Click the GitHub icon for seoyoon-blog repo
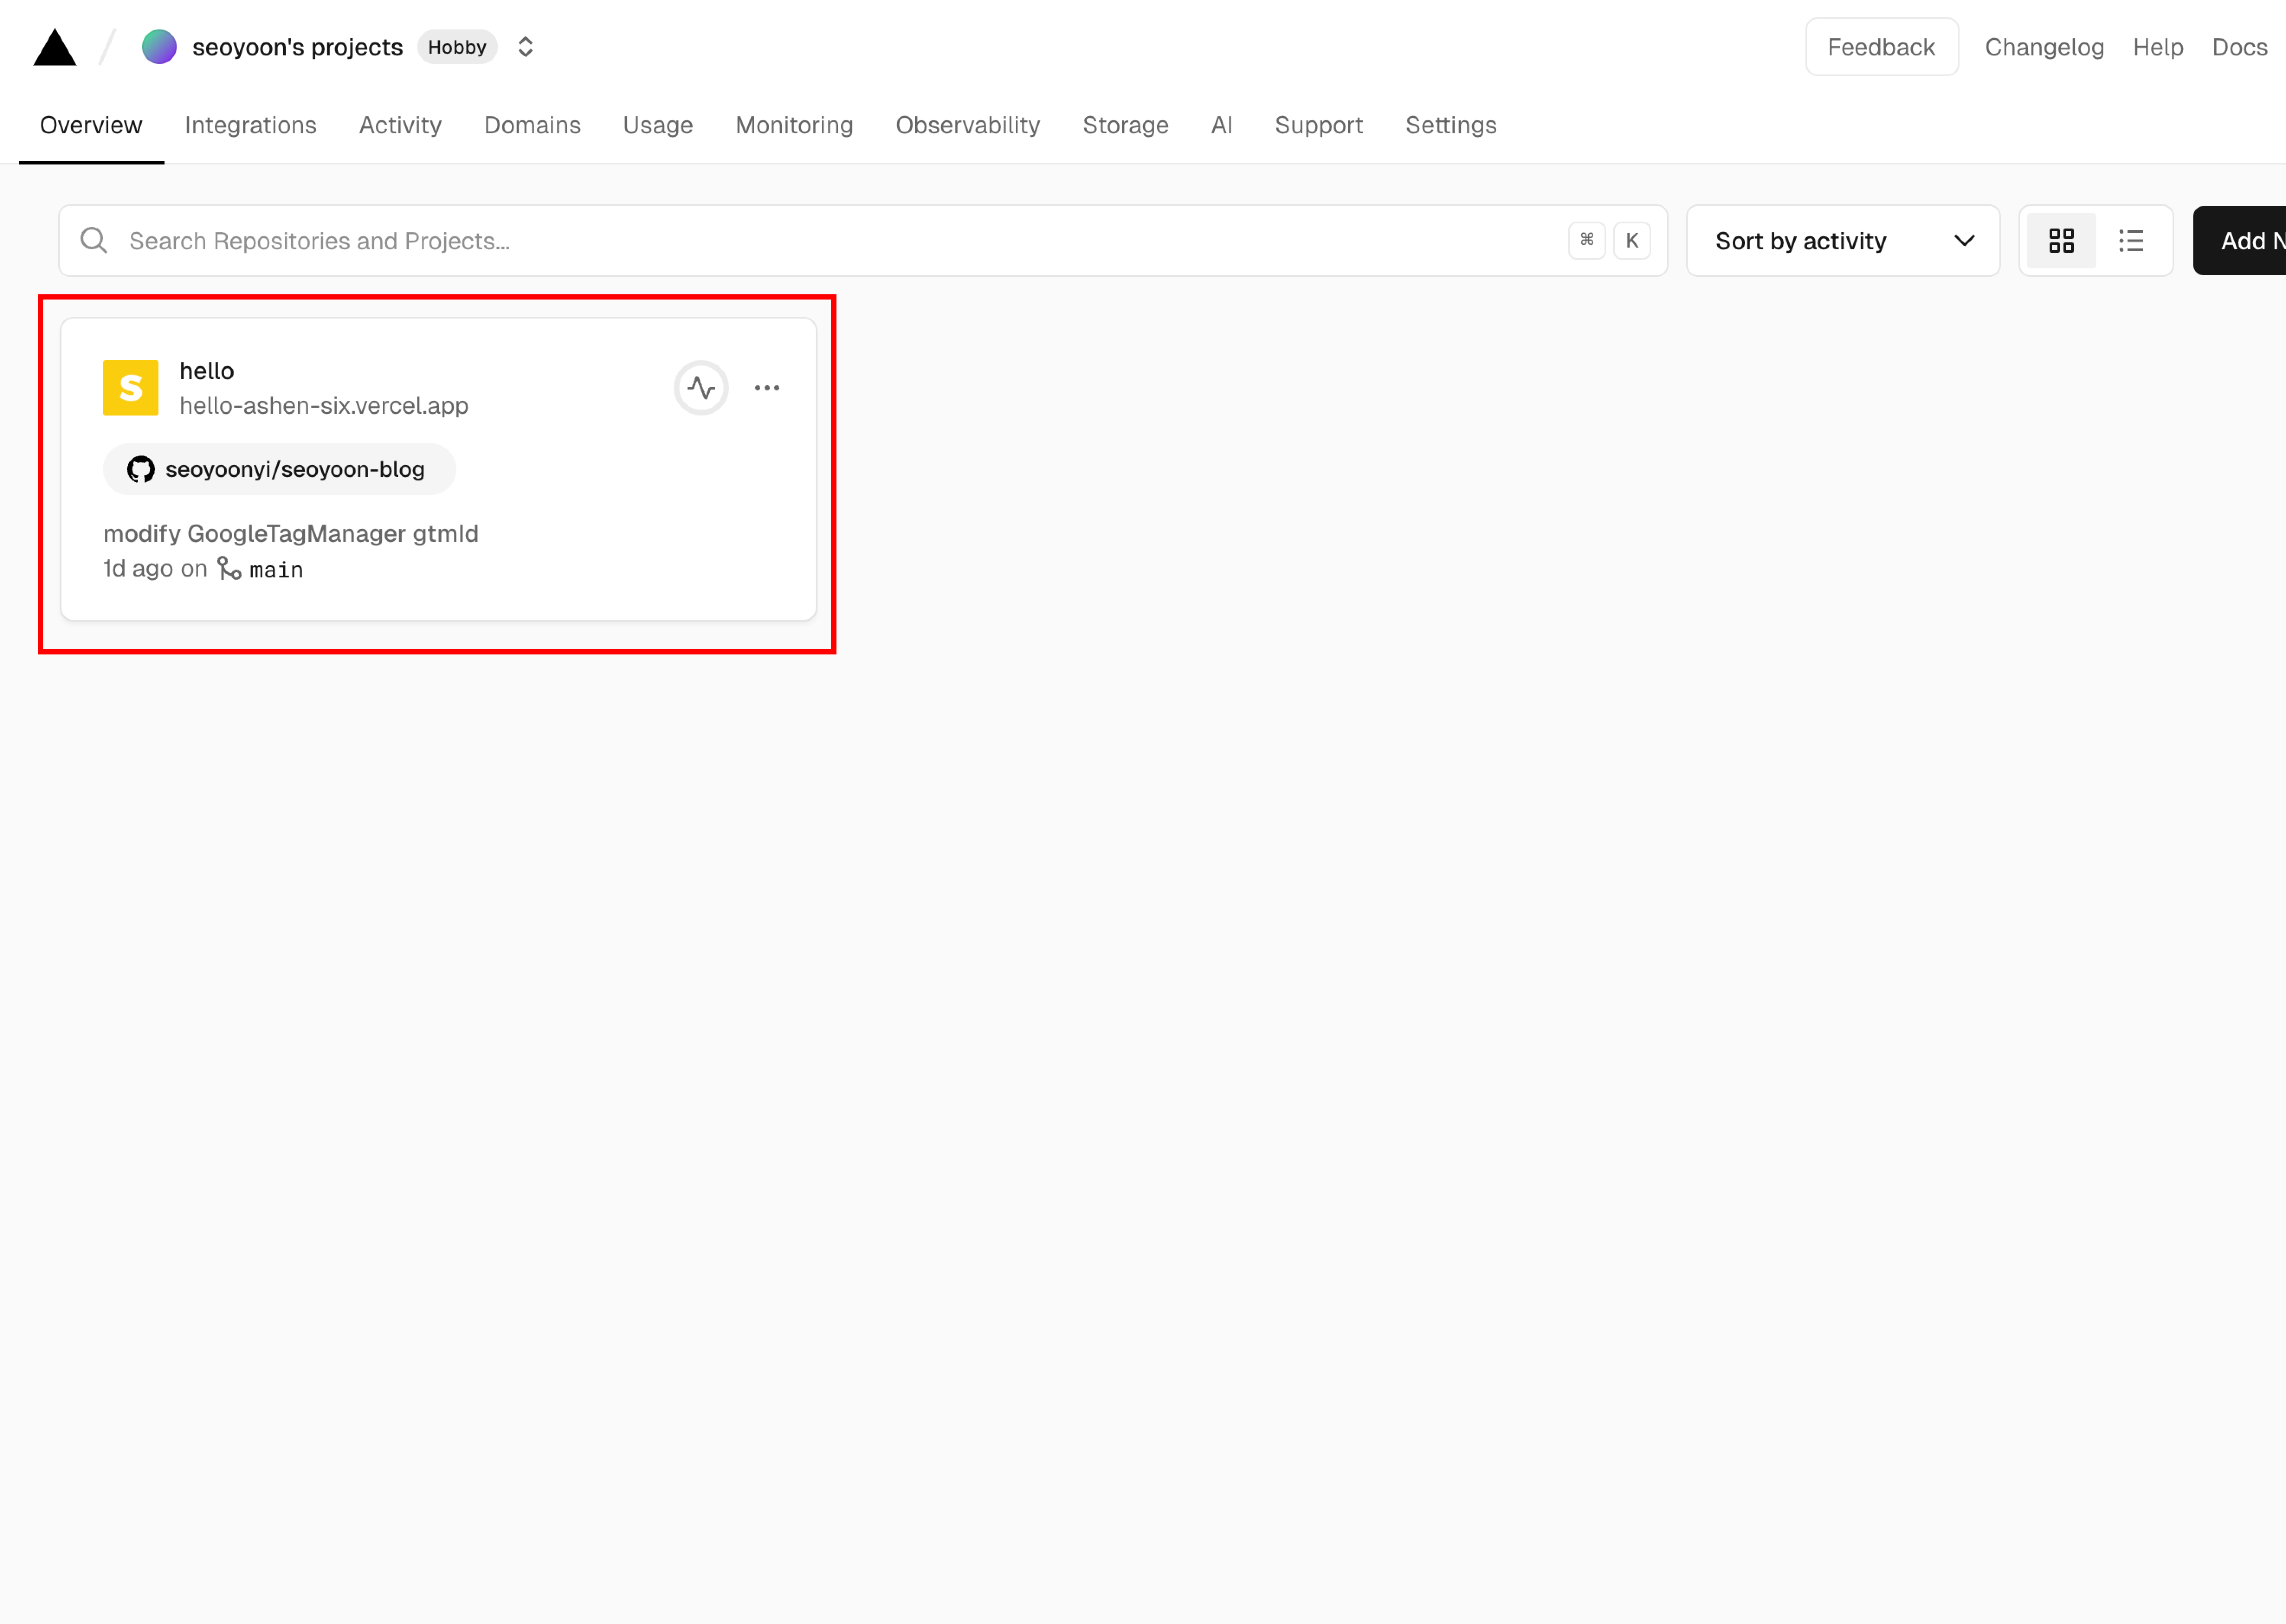The height and width of the screenshot is (1624, 2286). pos(141,469)
